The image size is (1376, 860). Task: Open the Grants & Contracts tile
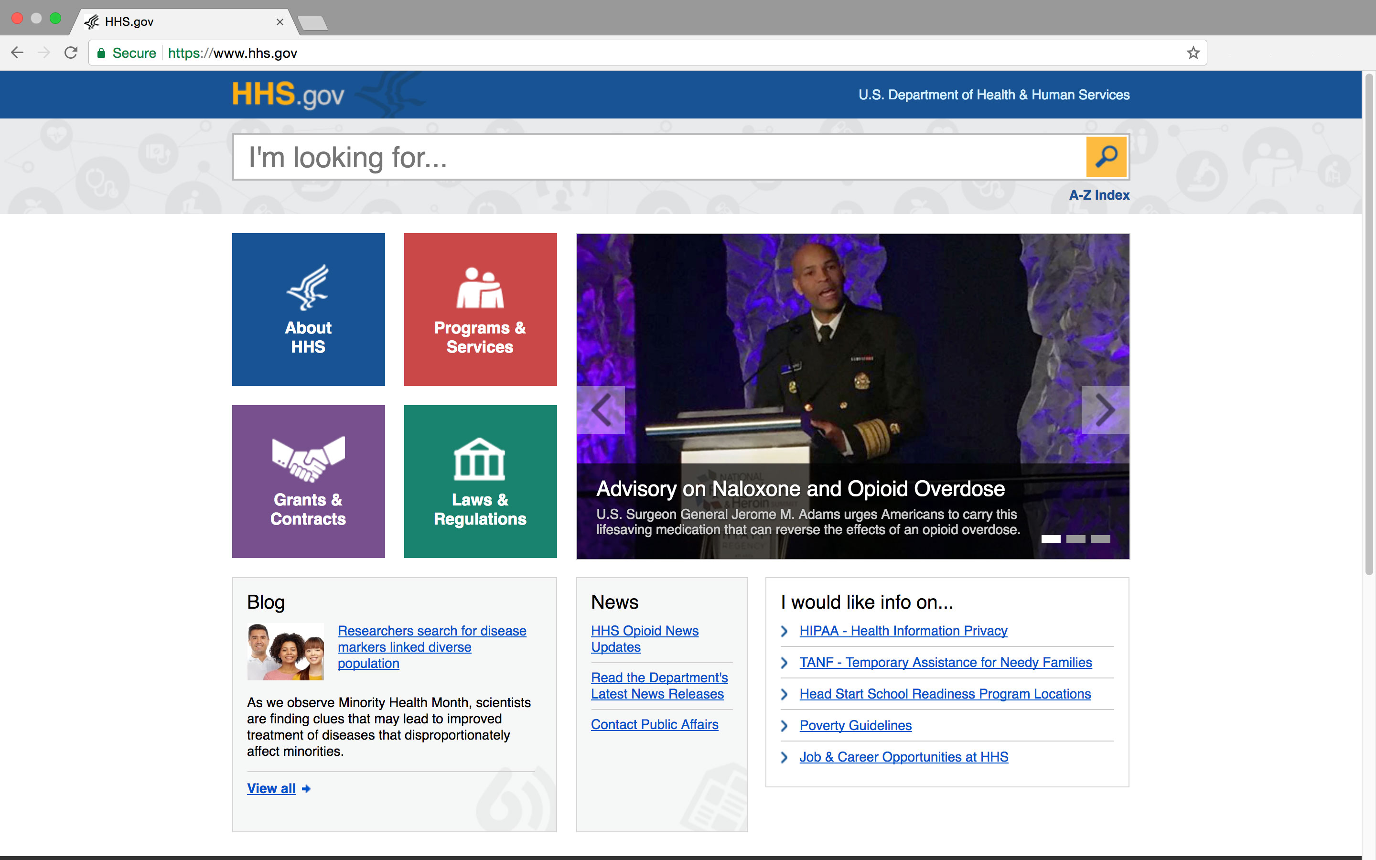[308, 481]
